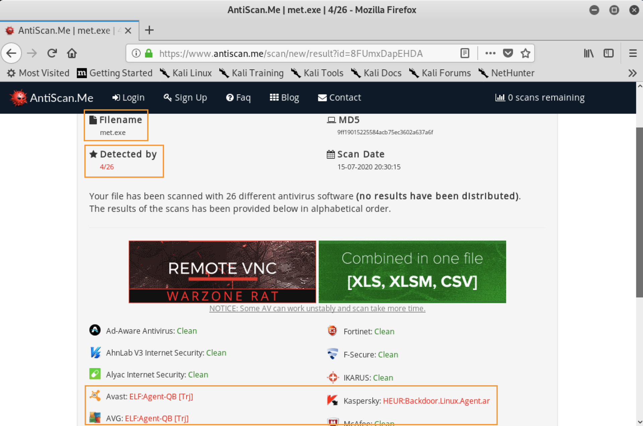Click the AntiScan.Me logo
The height and width of the screenshot is (426, 643).
[x=51, y=98]
